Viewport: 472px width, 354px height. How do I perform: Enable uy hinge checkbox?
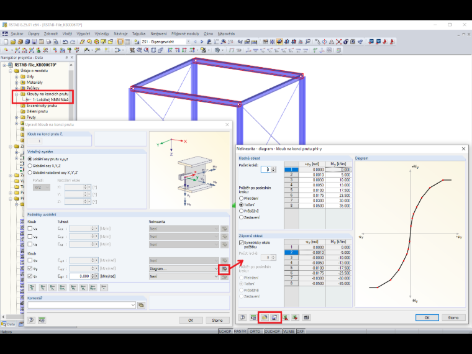[30, 236]
